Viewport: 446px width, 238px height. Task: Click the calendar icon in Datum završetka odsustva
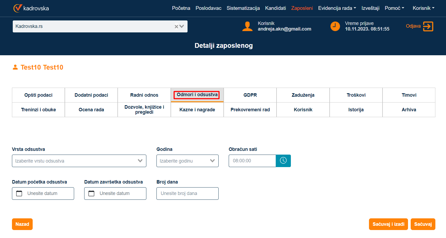[91, 193]
